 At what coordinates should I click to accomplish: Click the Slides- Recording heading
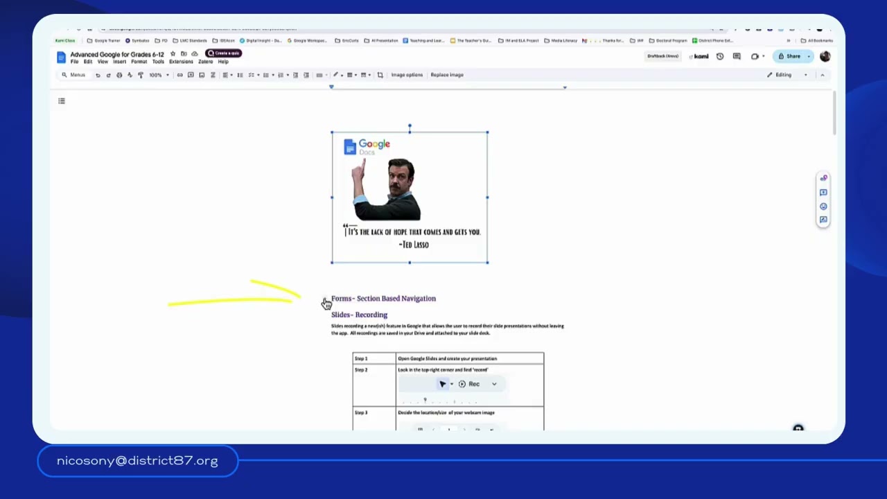(x=359, y=315)
